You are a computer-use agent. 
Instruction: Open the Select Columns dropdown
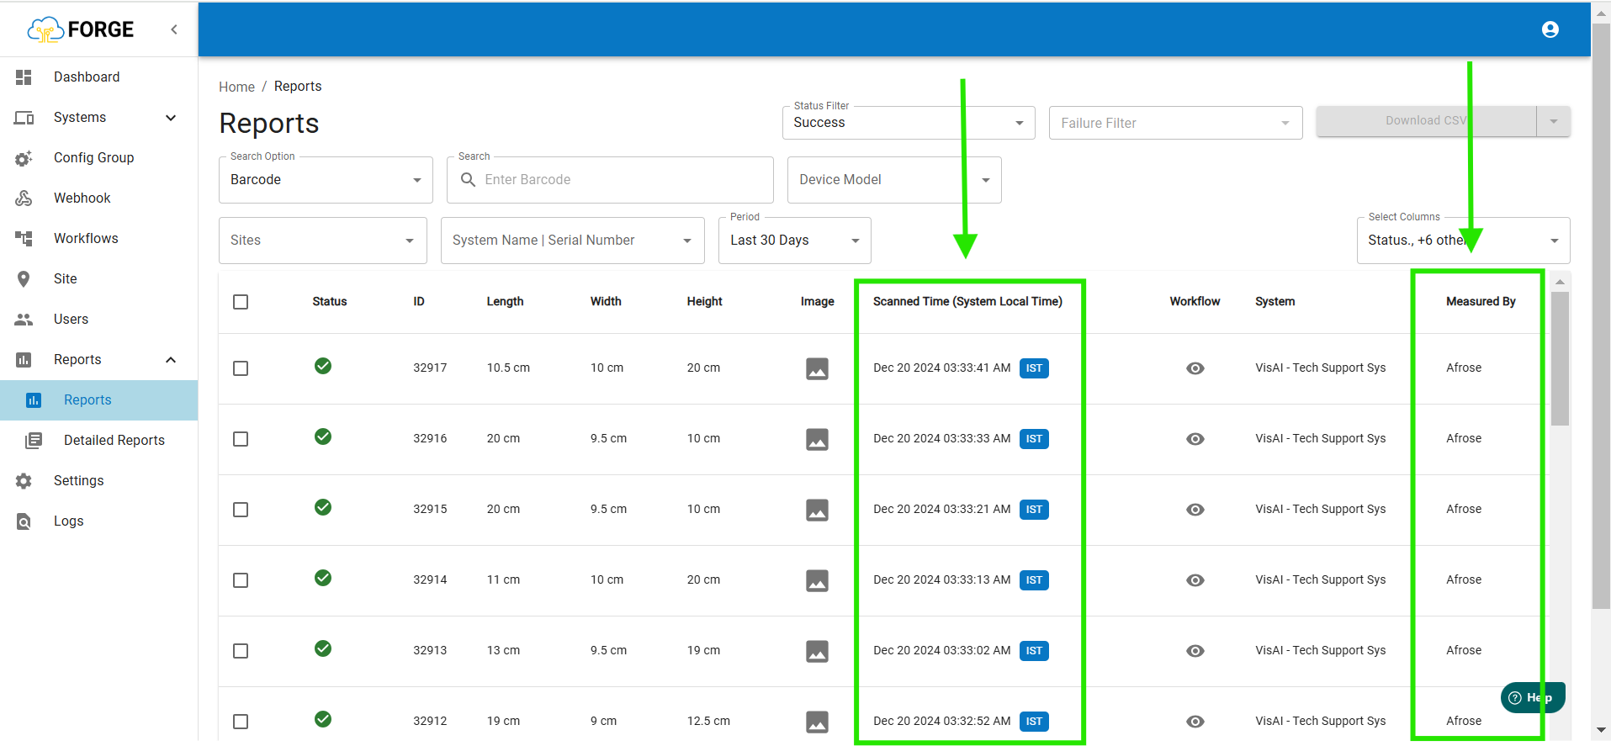1462,241
